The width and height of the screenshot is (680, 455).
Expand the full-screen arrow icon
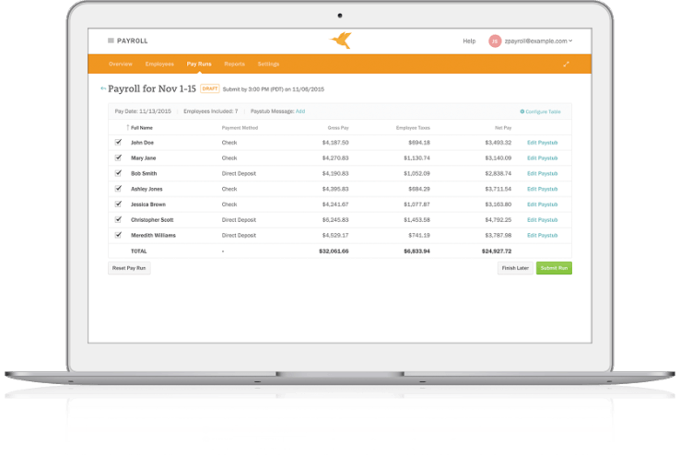(x=566, y=64)
